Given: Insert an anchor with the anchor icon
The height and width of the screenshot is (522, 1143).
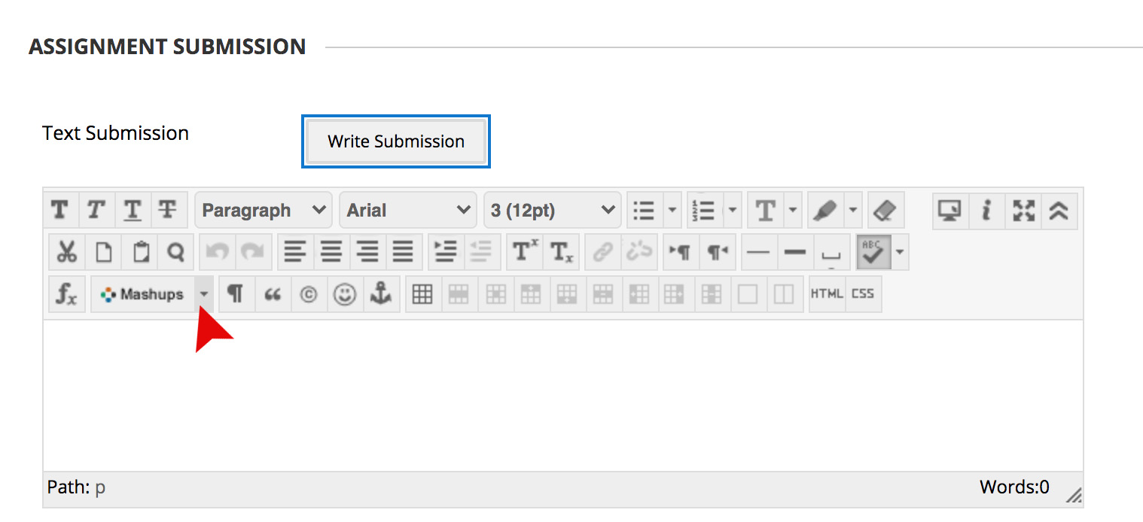Looking at the screenshot, I should point(381,294).
